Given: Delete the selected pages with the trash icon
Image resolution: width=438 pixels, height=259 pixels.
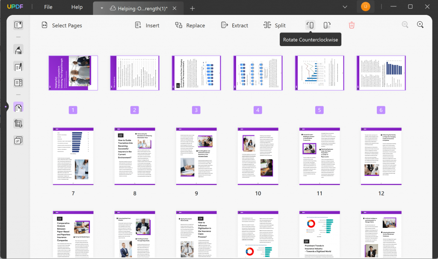Looking at the screenshot, I should 351,25.
